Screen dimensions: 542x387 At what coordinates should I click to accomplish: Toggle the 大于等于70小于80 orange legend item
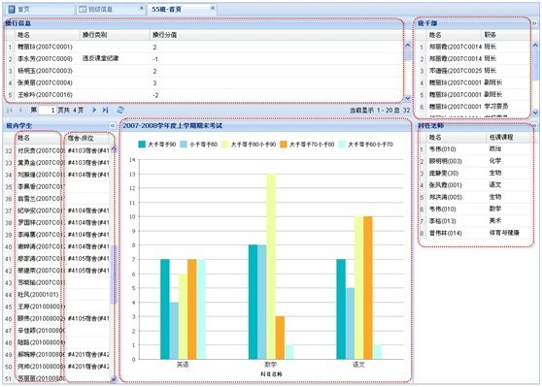coord(307,145)
